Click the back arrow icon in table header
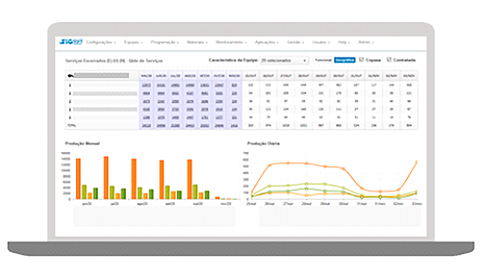484x278 pixels. [x=71, y=75]
